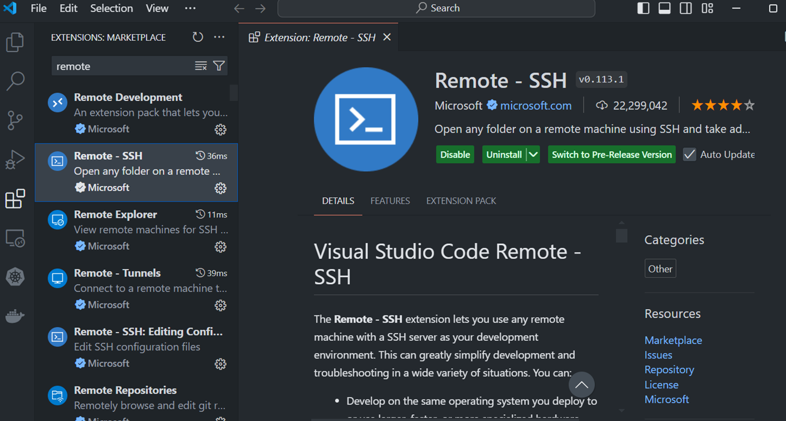Filter extensions with funnel icon
The height and width of the screenshot is (421, 786).
pos(219,66)
